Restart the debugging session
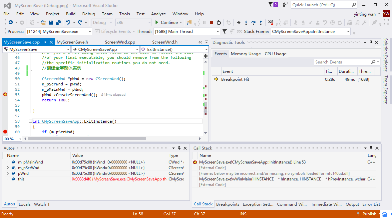The height and width of the screenshot is (218, 392). click(x=219, y=23)
